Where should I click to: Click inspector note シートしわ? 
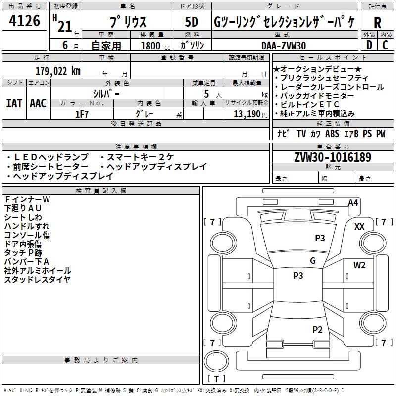coord(23,217)
